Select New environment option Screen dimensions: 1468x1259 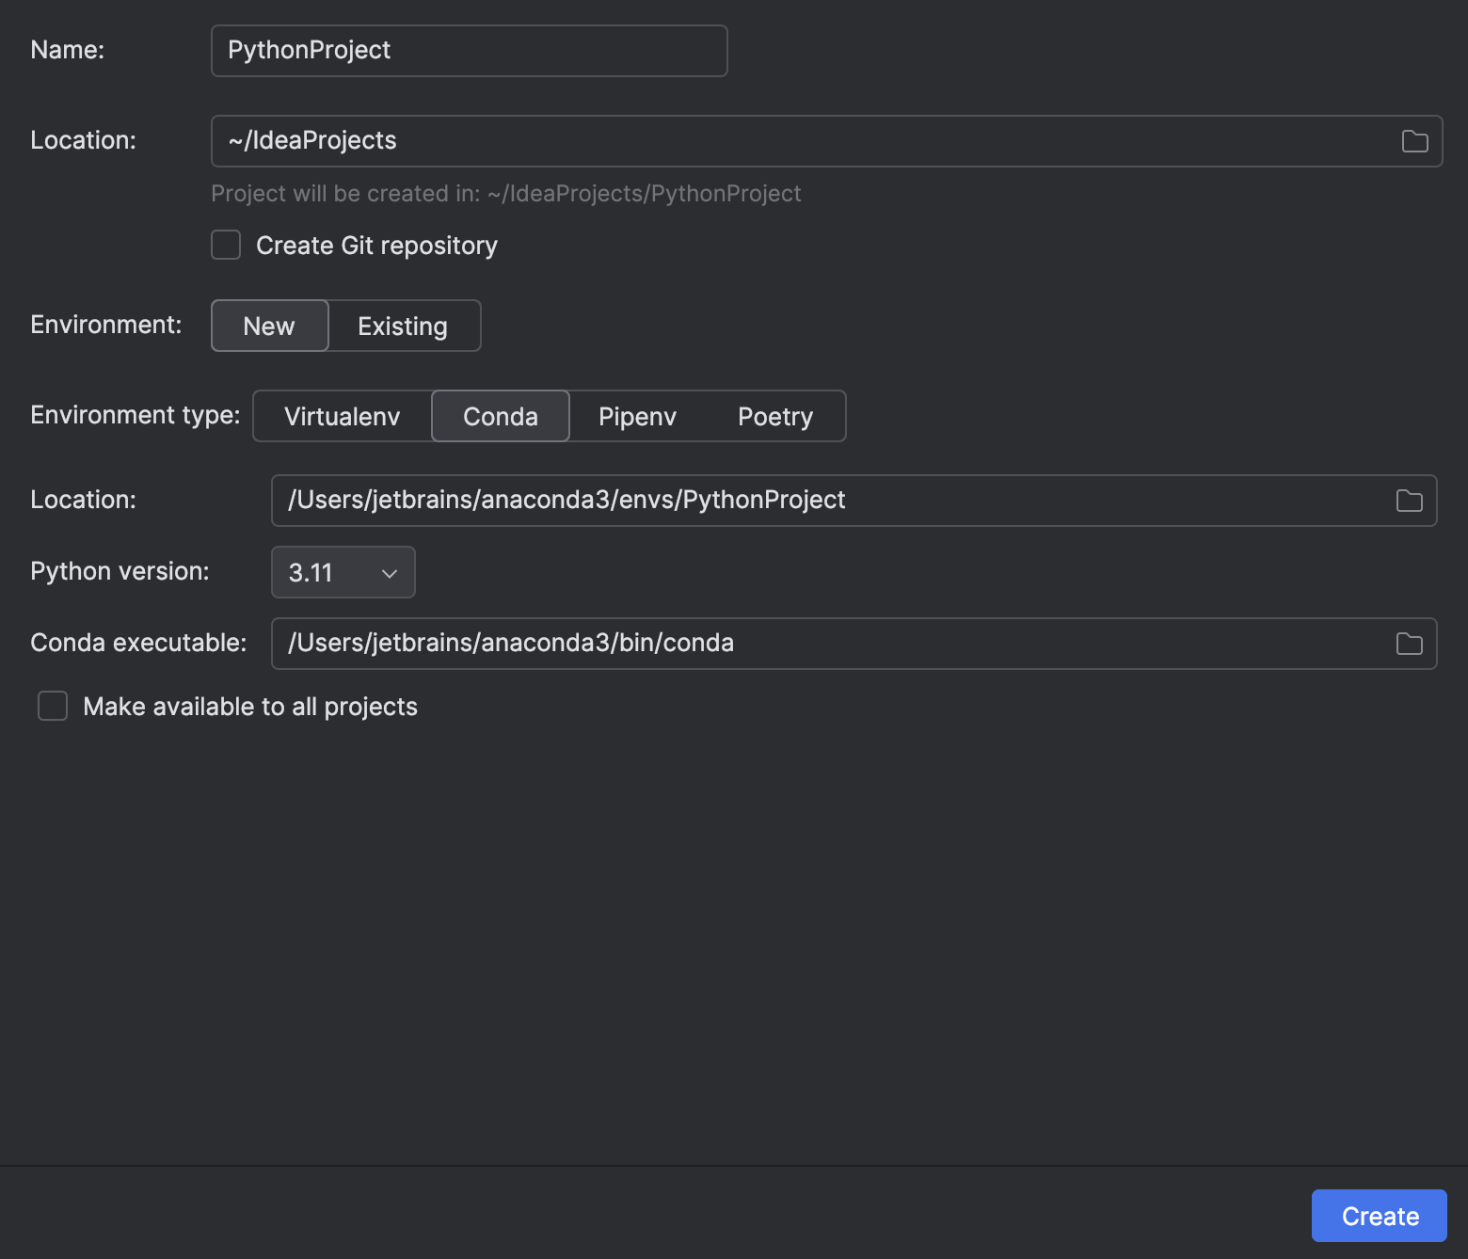coord(269,326)
